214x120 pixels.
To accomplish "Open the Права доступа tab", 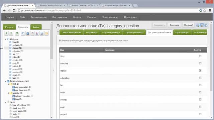I will click(x=182, y=32).
